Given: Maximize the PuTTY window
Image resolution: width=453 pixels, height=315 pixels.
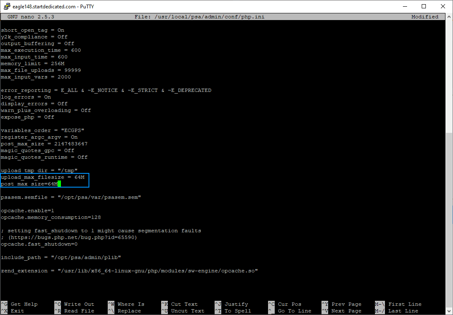Looking at the screenshot, I should 423,6.
